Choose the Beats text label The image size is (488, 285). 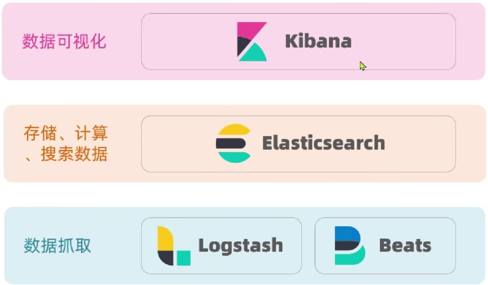click(x=405, y=245)
